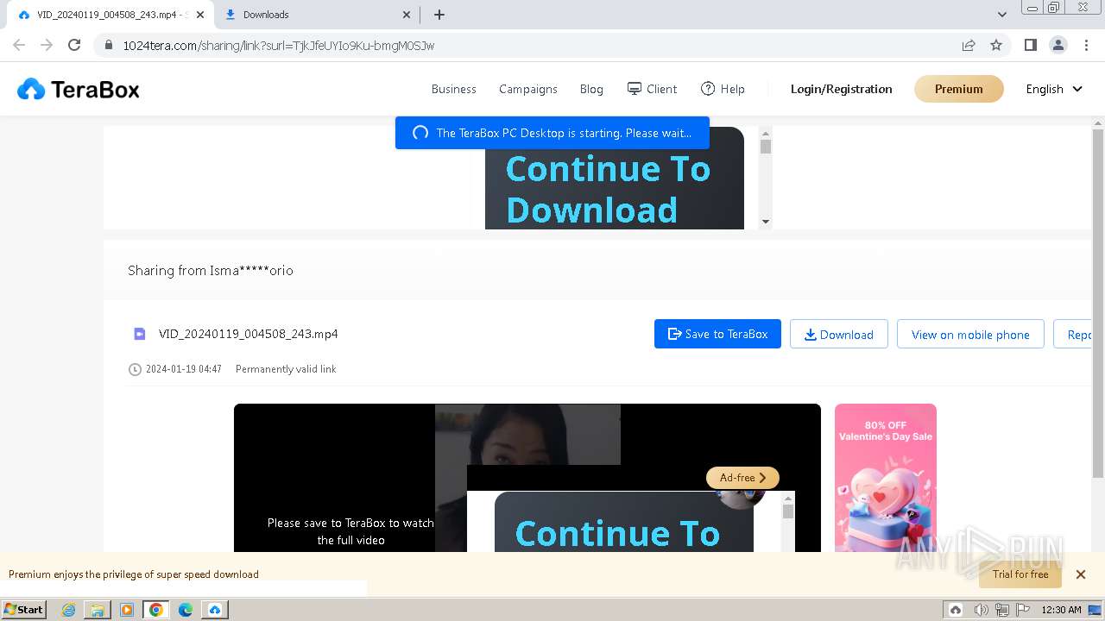This screenshot has width=1105, height=621.
Task: Go back to previous page
Action: tap(19, 45)
